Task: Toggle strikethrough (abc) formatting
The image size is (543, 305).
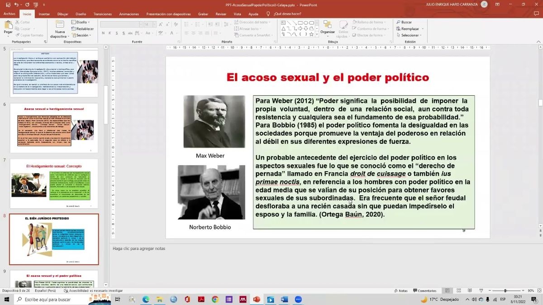Action: pos(130,33)
